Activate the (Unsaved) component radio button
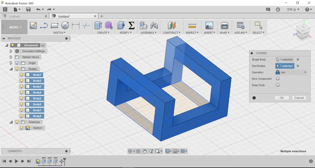Image resolution: width=315 pixels, height=168 pixels. tap(43, 45)
